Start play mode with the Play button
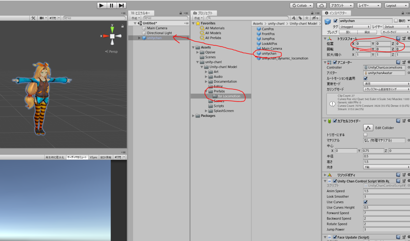This screenshot has height=241, width=410. tap(102, 5)
